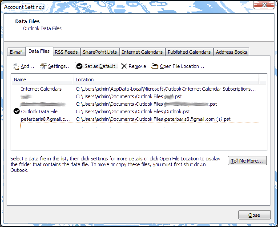278x227 pixels.
Task: Click the Outlook.pst location path
Action: pos(133,112)
